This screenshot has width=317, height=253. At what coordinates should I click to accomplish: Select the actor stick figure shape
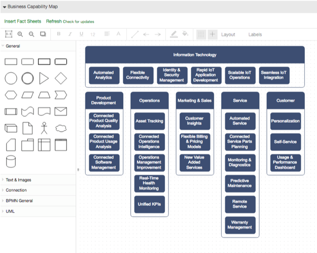44,128
